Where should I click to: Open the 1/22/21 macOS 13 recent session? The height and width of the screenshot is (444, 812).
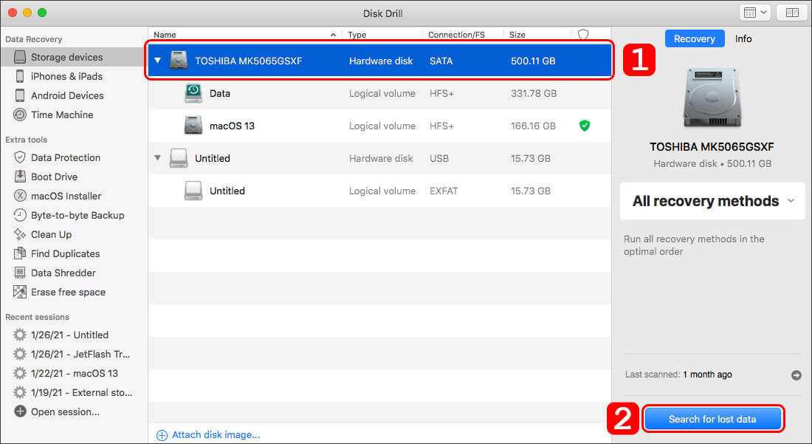[x=74, y=373]
